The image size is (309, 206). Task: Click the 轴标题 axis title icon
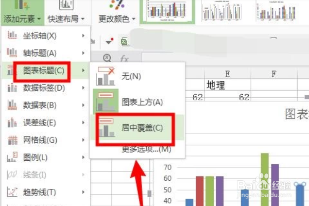[12, 53]
